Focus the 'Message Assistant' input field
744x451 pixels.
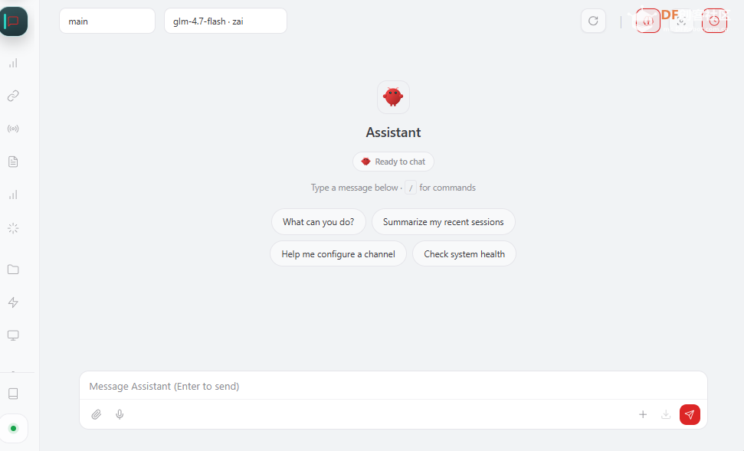393,387
